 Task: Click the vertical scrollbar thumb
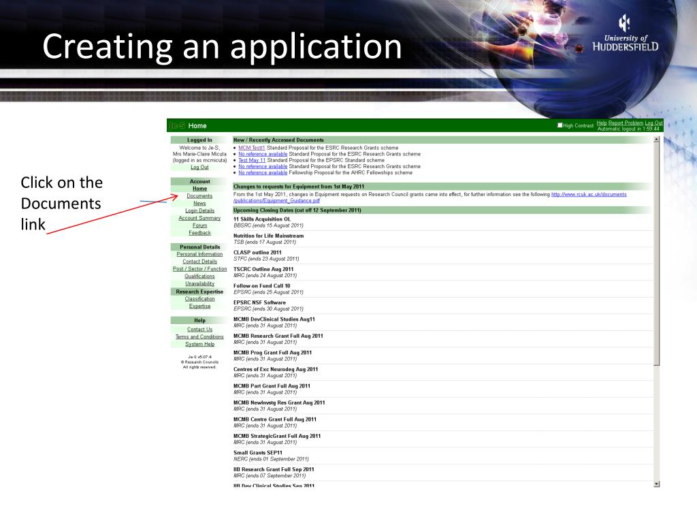[x=657, y=255]
